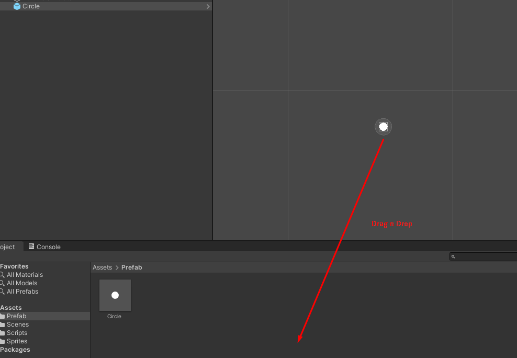Viewport: 517px width, 358px height.
Task: Click the search icon beside All Prefabs
Action: coord(2,292)
